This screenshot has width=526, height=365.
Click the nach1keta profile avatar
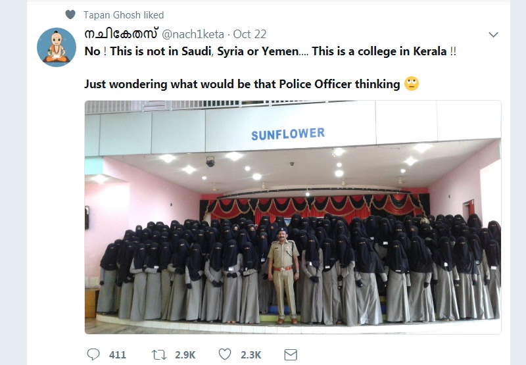pyautogui.click(x=57, y=47)
